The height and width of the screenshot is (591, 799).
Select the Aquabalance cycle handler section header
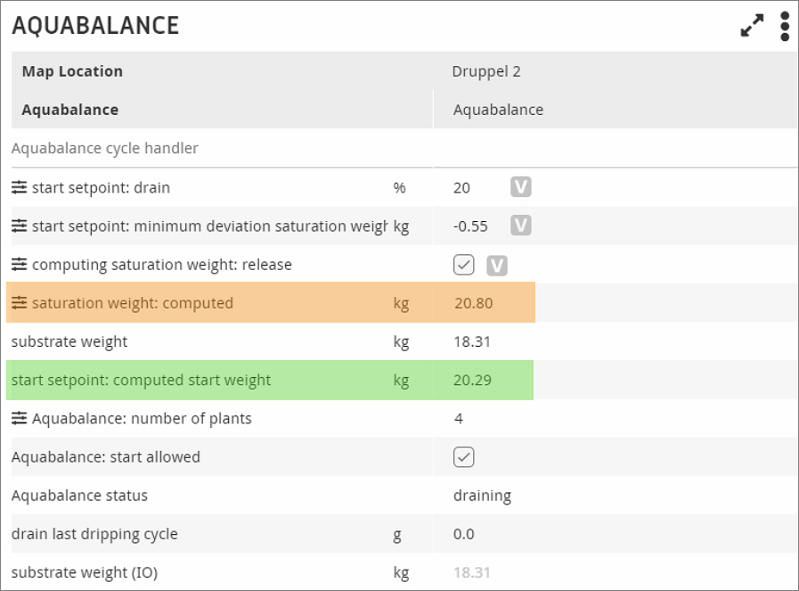(105, 149)
